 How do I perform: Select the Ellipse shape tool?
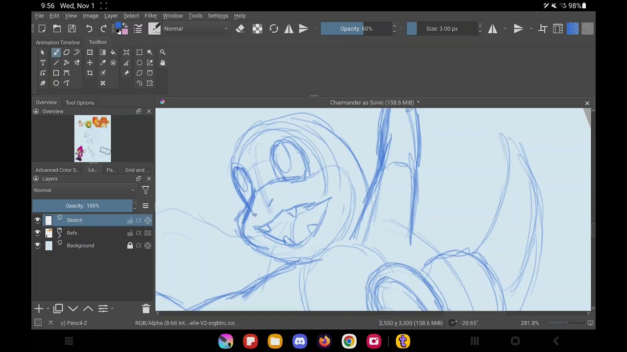point(56,83)
